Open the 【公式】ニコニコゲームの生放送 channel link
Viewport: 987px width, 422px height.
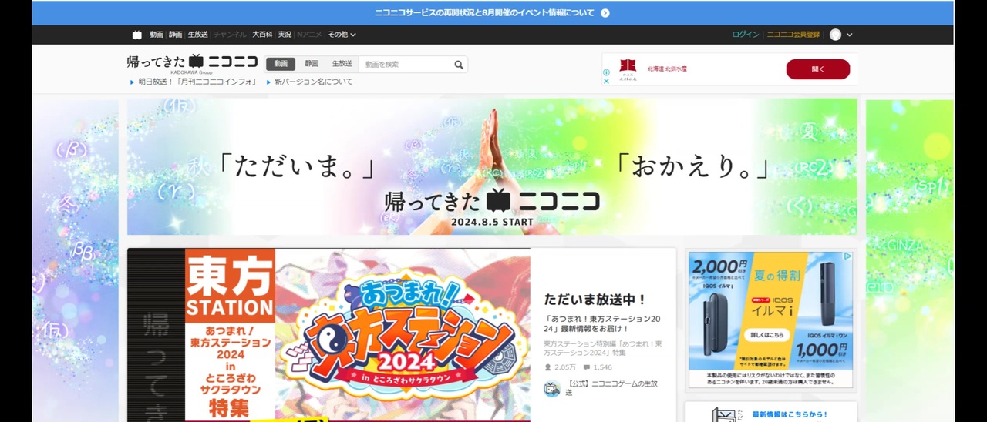coord(612,388)
